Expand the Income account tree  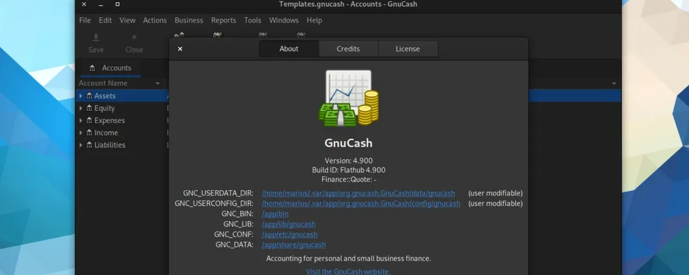tap(81, 132)
